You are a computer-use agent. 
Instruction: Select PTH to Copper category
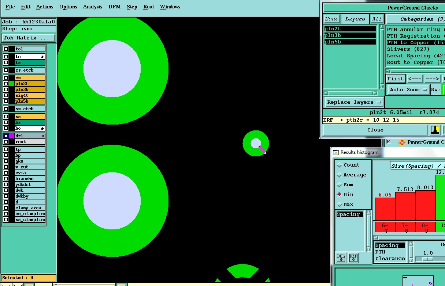pyautogui.click(x=416, y=42)
